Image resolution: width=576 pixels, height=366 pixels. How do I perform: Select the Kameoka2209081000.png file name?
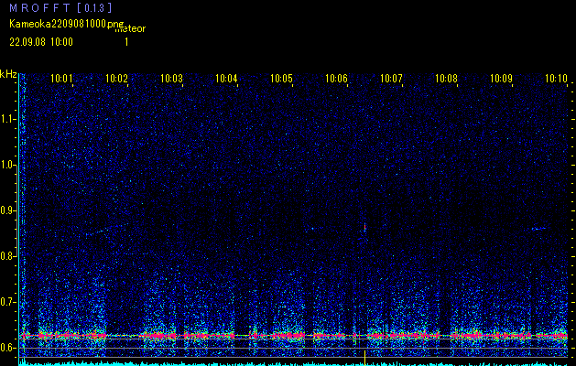67,24
